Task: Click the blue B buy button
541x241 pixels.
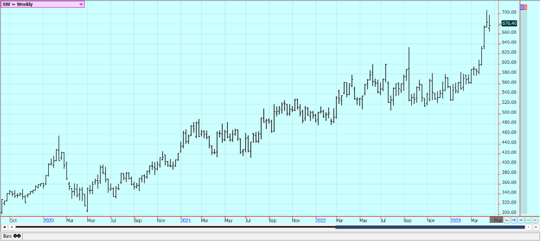Action: point(522,7)
